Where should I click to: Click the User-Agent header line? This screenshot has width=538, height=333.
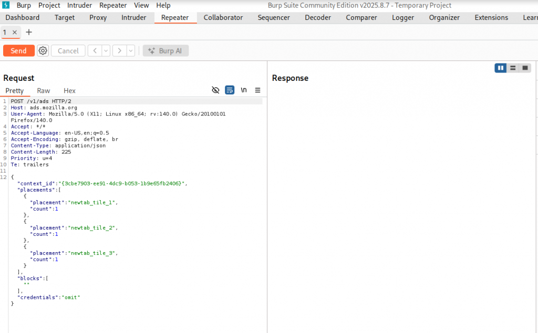pos(118,117)
